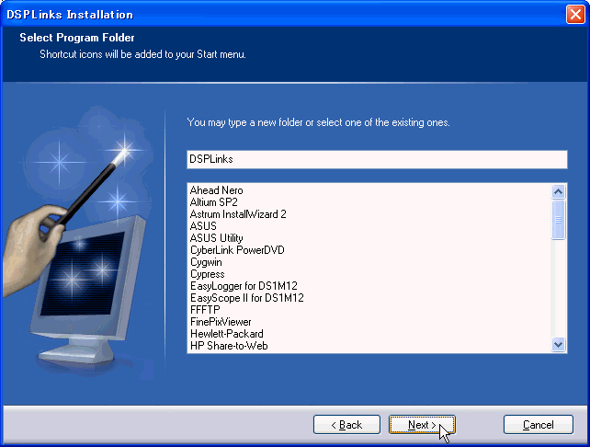The image size is (590, 447).
Task: Go back with the Back button
Action: point(346,425)
